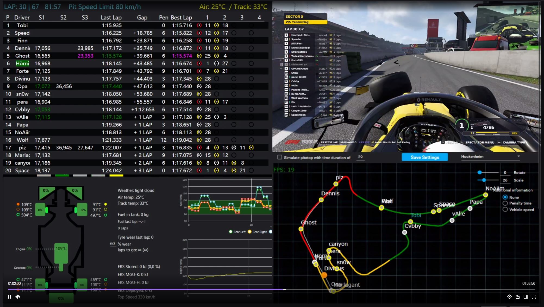
Task: Pause the video playback
Action: 10,297
